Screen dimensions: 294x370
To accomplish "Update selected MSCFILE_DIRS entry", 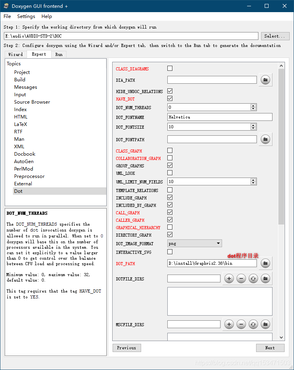I will (x=253, y=324).
